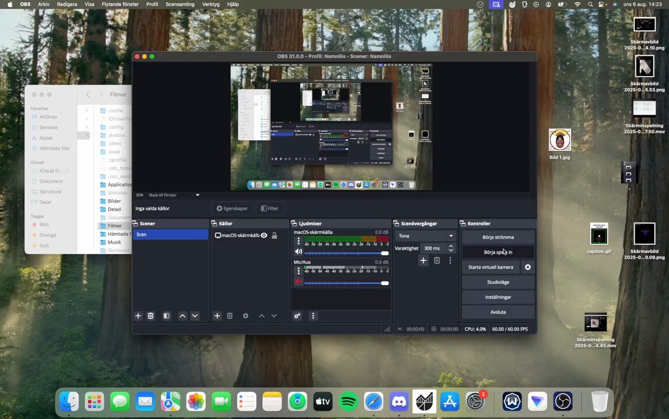669x419 pixels.
Task: Open Control Center in the menu bar
Action: (602, 4)
